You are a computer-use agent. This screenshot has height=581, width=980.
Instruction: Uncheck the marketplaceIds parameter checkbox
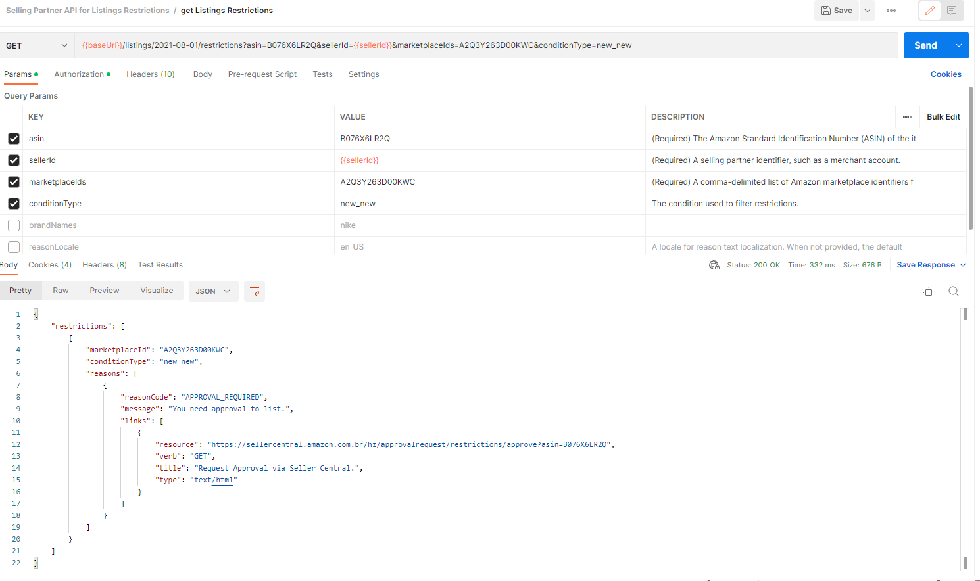pos(14,182)
